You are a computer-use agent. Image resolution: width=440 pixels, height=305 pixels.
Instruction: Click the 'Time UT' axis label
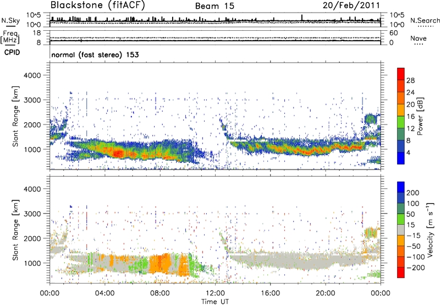coord(215,301)
